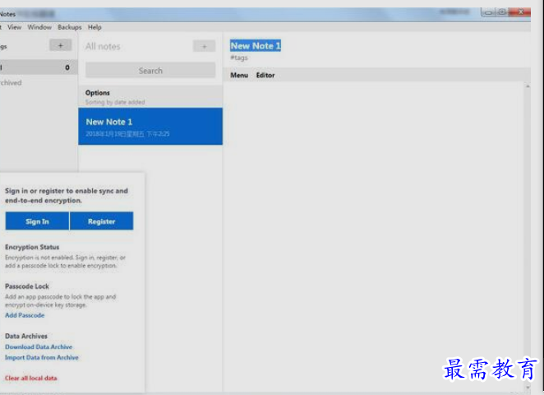Click Clear all local data
The image size is (544, 395).
tap(31, 378)
